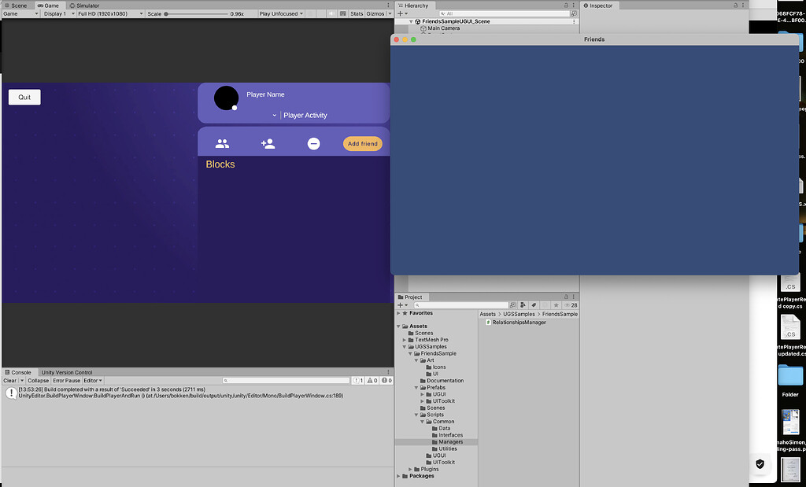
Task: Toggle Collapse in the Console toolbar
Action: [x=38, y=380]
